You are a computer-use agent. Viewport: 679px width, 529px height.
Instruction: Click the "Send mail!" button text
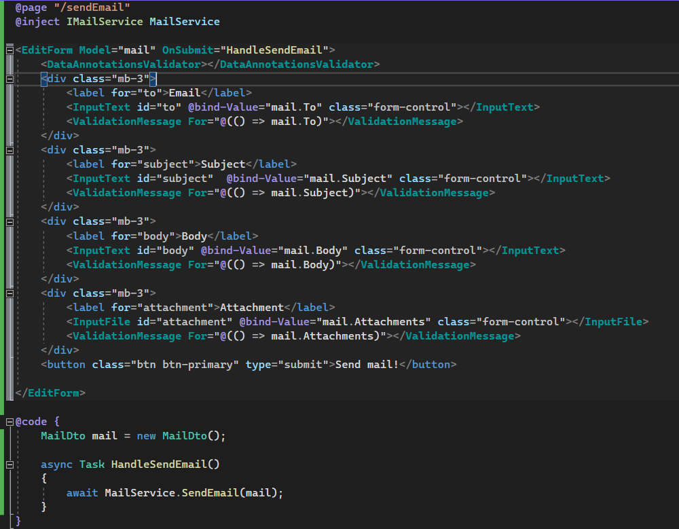(367, 365)
